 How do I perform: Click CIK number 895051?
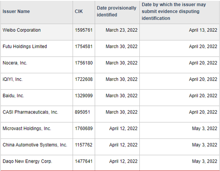pos(82,112)
